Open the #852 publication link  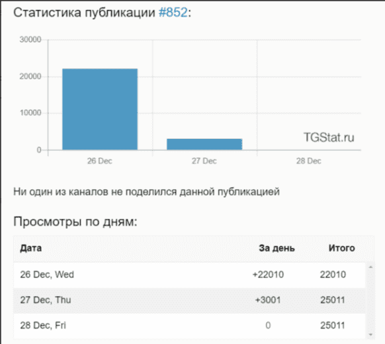[x=173, y=13]
